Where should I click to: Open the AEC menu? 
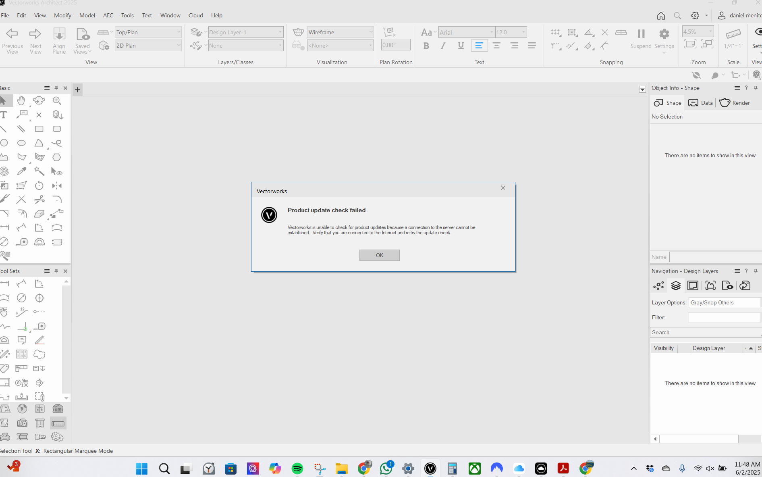coord(108,15)
